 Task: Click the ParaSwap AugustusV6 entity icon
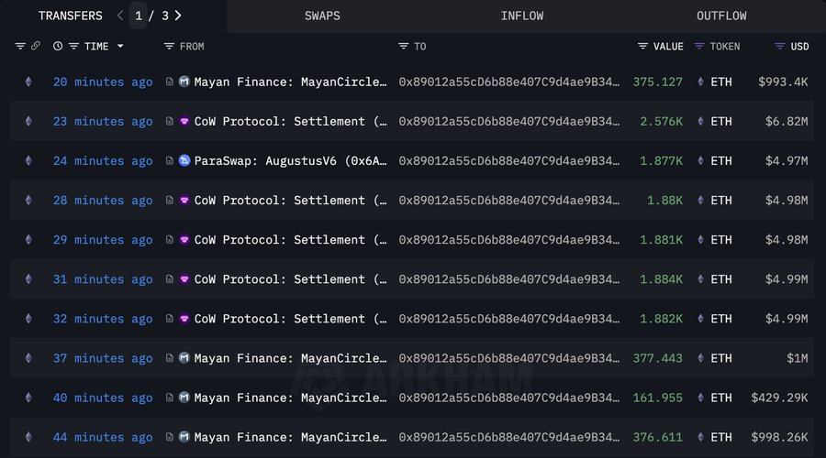click(x=184, y=161)
